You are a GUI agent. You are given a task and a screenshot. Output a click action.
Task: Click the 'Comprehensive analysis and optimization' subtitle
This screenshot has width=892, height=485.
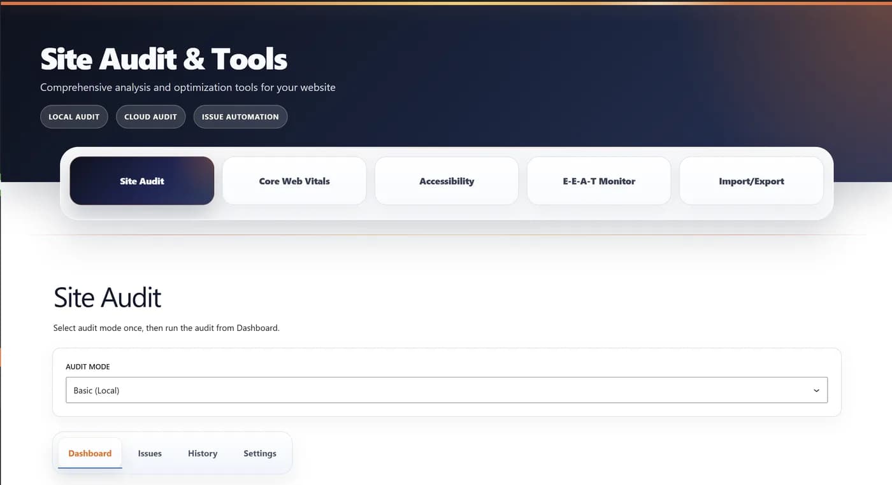tap(188, 87)
